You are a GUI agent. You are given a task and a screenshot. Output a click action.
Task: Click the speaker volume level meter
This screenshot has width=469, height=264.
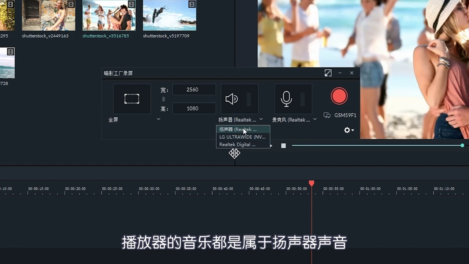(249, 99)
